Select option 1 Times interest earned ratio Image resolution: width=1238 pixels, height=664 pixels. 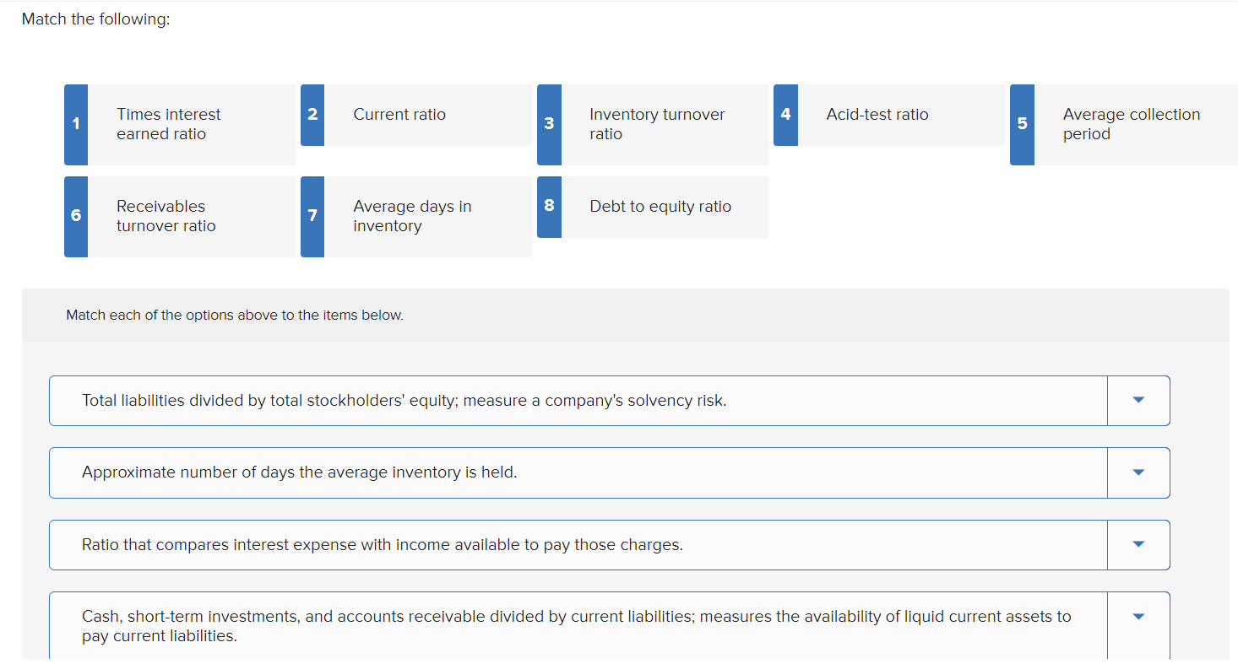point(180,125)
